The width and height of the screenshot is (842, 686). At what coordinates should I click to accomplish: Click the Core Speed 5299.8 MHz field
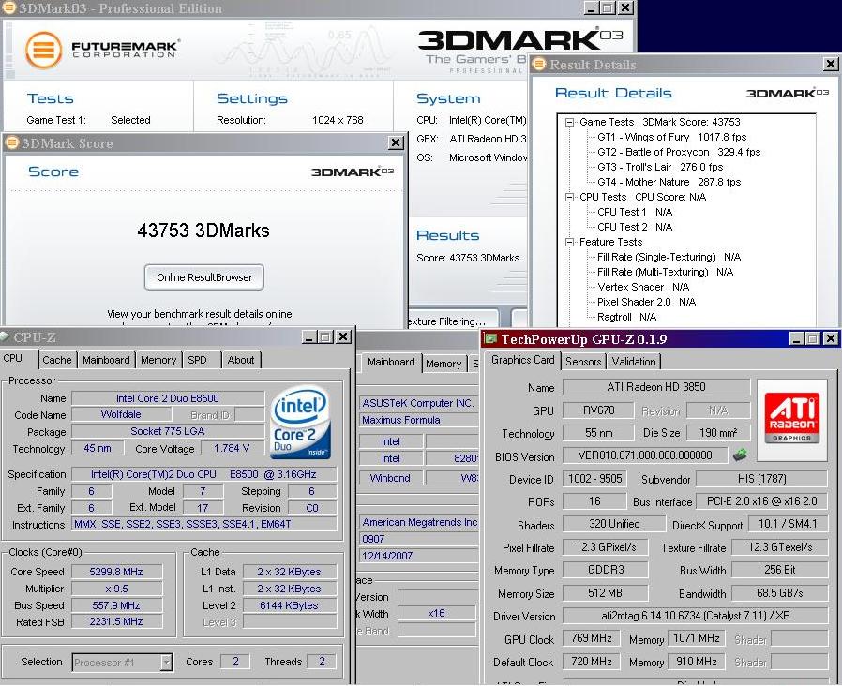pyautogui.click(x=116, y=573)
